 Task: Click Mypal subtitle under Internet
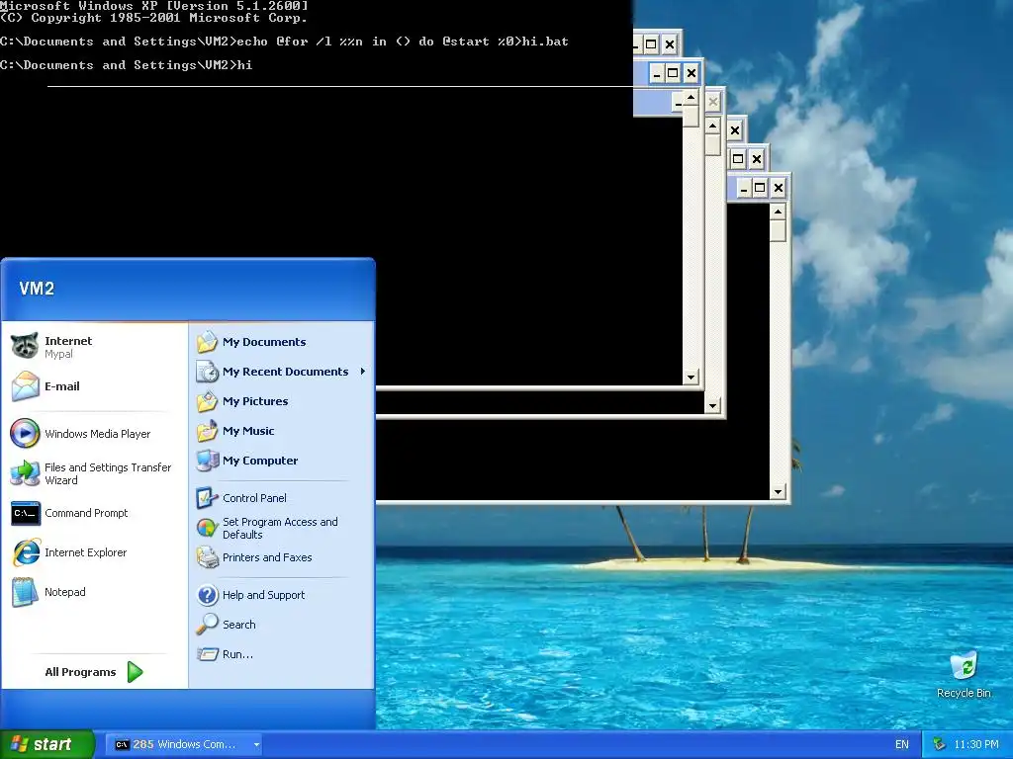click(58, 355)
